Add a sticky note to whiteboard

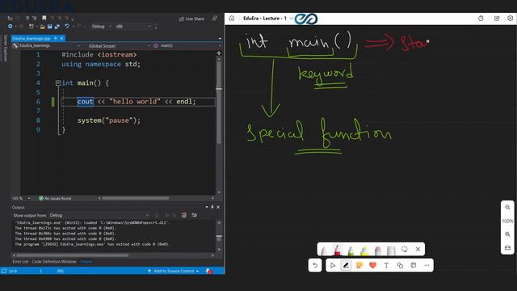click(359, 265)
